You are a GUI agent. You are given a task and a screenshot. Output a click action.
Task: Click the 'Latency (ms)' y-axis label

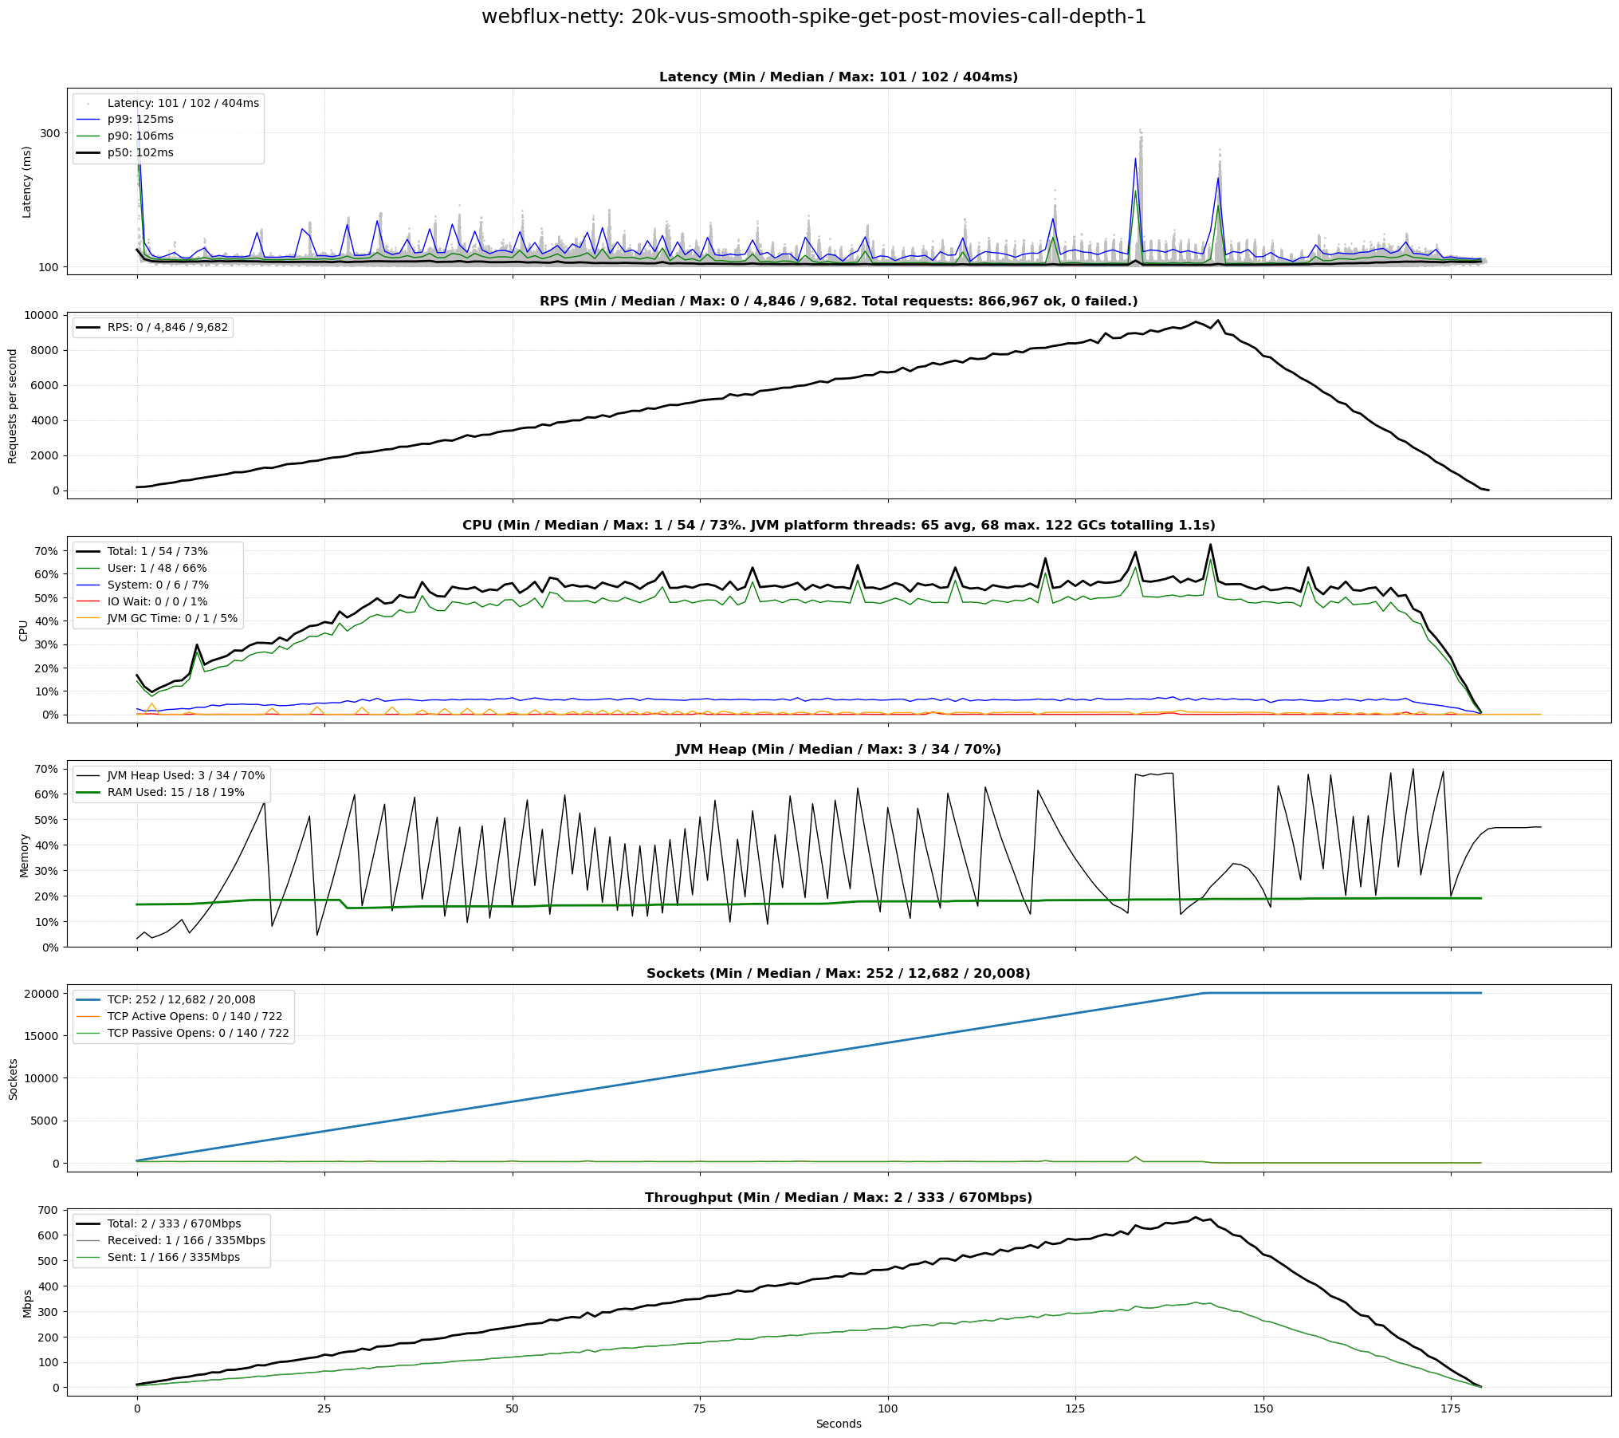coord(27,182)
